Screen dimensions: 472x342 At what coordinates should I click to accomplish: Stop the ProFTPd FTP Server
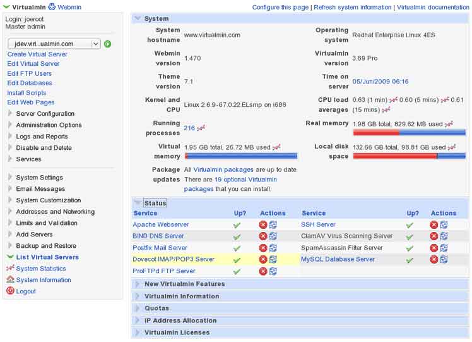coord(263,271)
